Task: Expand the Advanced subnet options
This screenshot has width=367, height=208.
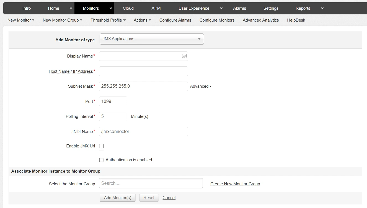Action: coord(200,86)
